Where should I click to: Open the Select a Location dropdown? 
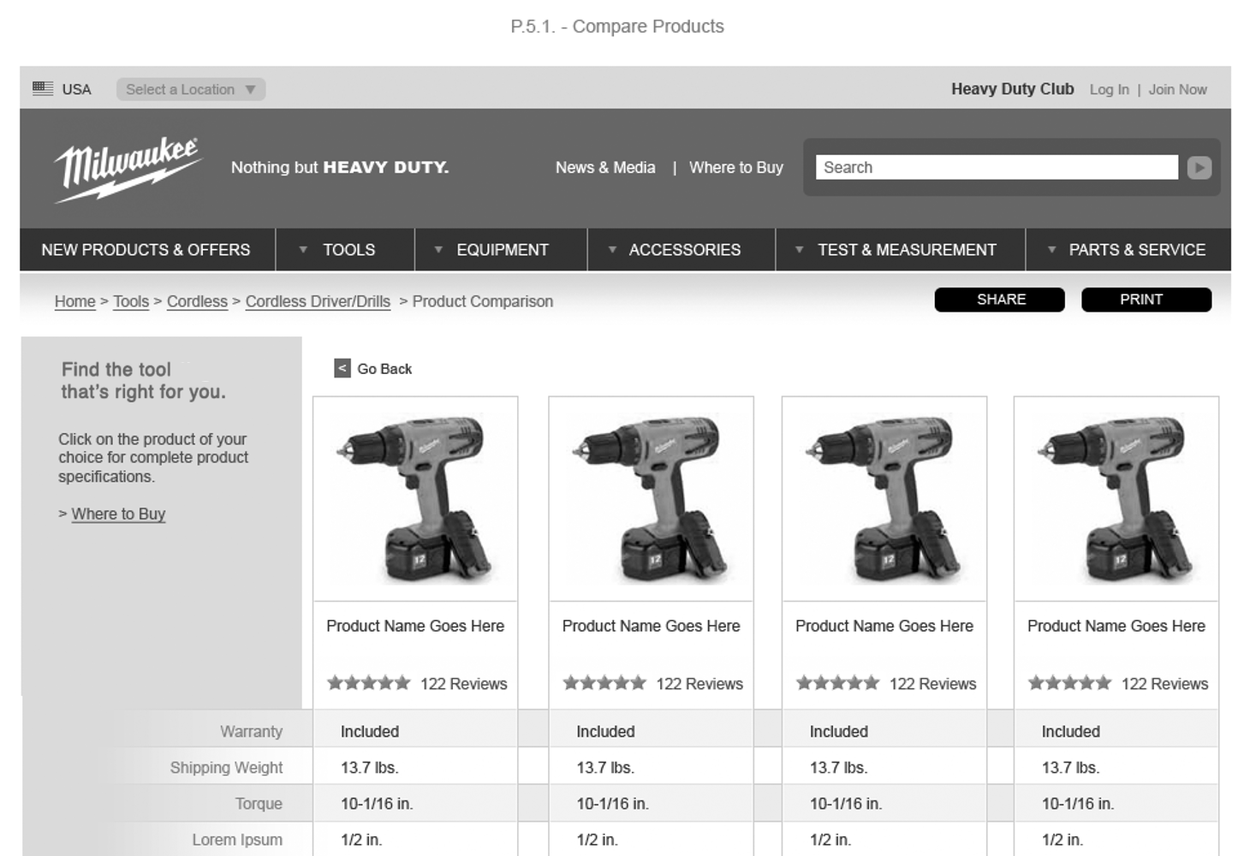tap(190, 89)
